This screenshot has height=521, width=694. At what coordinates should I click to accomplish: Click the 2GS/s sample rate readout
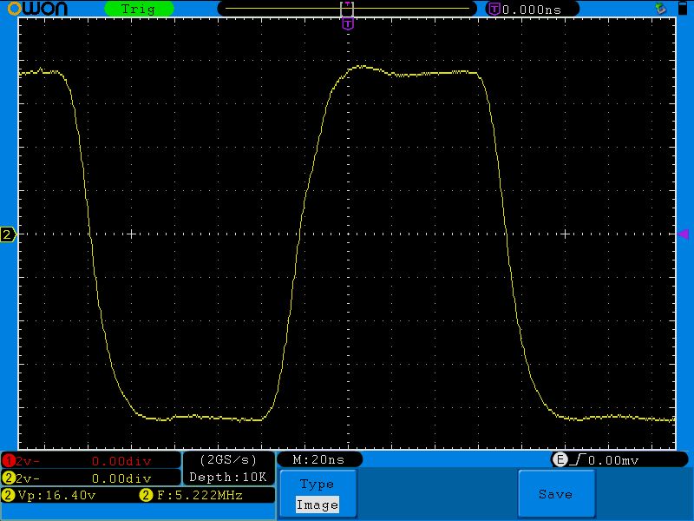tap(228, 460)
